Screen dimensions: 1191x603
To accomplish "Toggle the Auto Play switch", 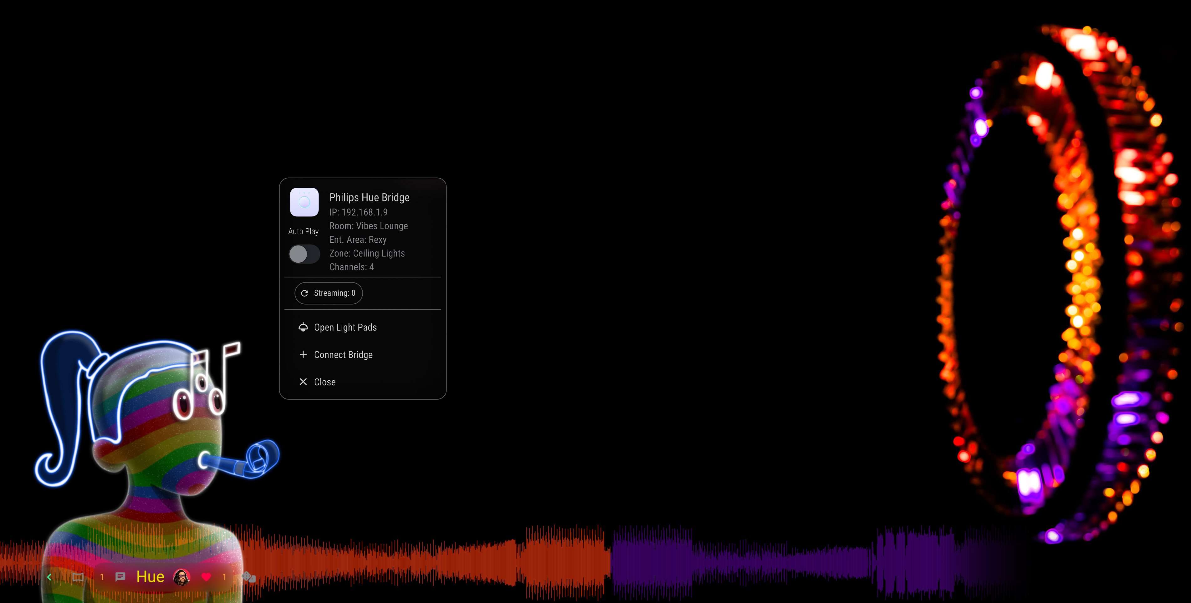I will coord(304,254).
